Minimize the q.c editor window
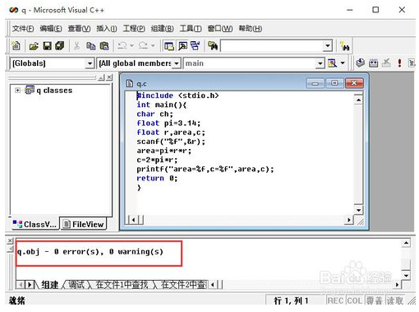Viewport: 419px width, 312px height. [x=315, y=83]
